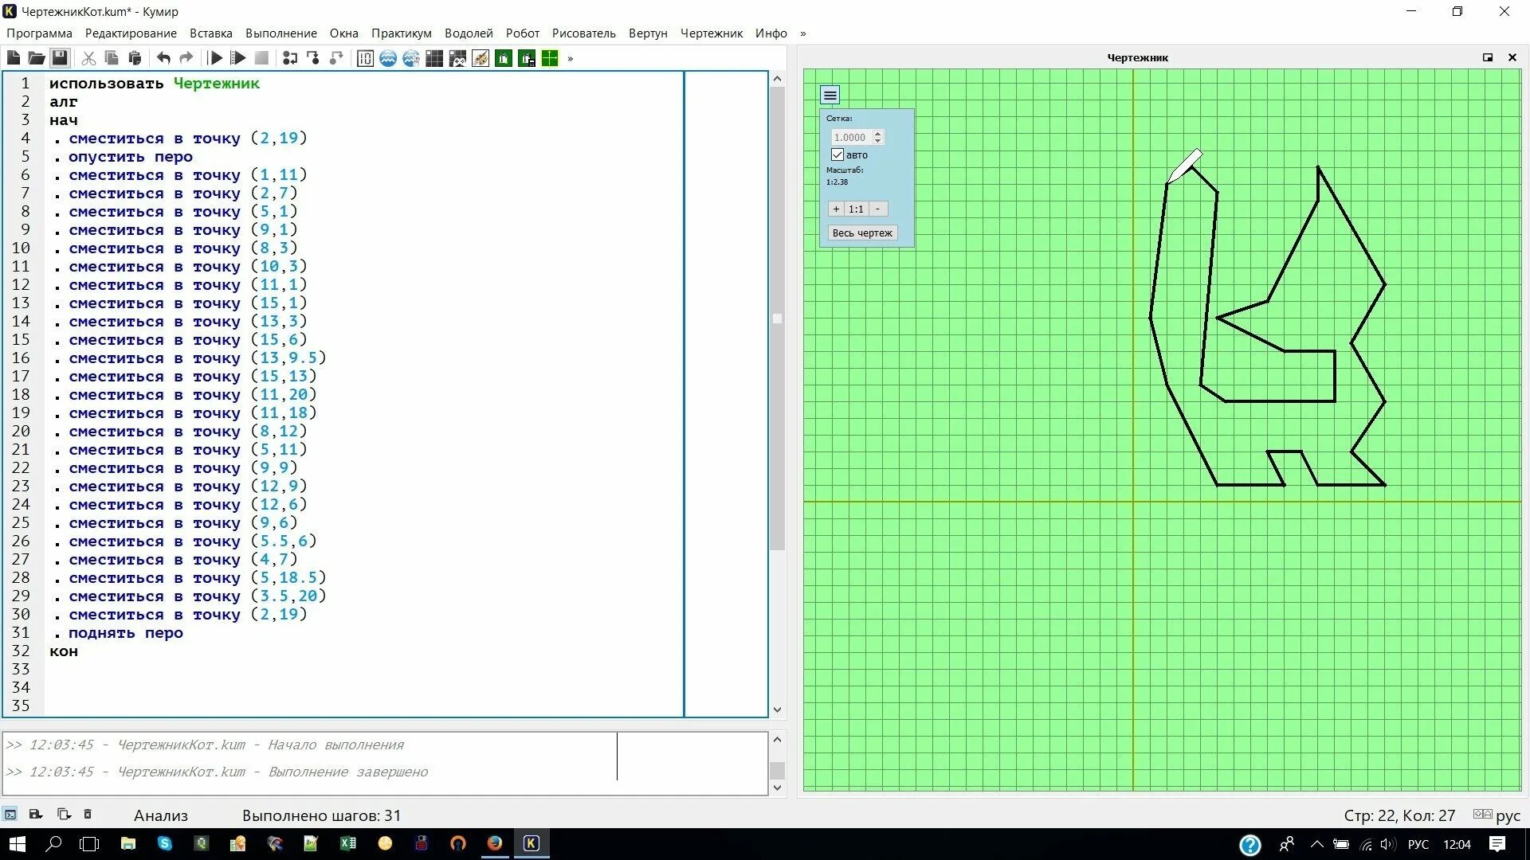Open the Vodoley actor window icon
This screenshot has height=860, width=1530.
(x=388, y=58)
